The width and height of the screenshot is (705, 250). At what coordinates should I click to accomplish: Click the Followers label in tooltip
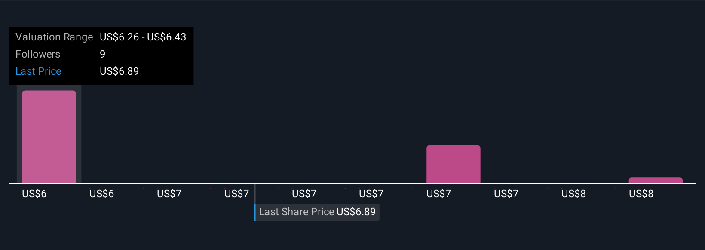(38, 54)
